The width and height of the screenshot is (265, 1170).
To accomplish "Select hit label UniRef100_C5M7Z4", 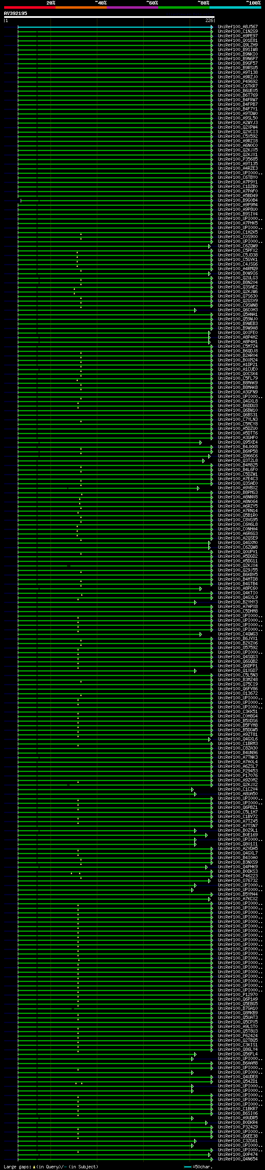I will [238, 346].
